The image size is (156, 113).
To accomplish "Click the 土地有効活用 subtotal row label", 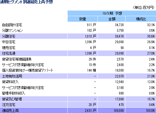I will tap(12, 76).
